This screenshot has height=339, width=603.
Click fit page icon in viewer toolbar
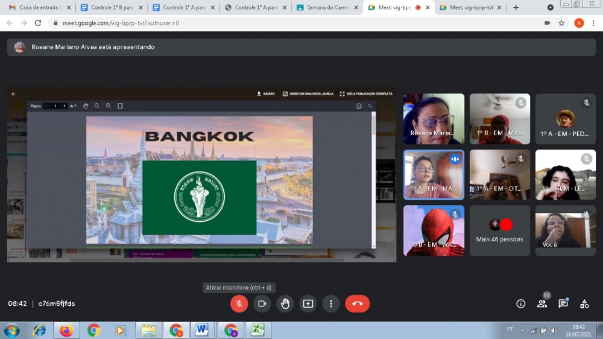pos(120,106)
